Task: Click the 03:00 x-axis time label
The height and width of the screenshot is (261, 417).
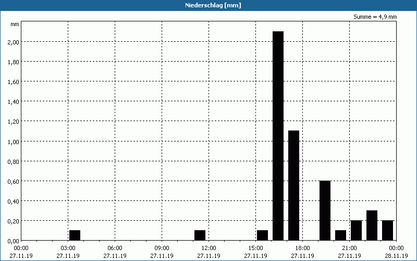Action: click(x=68, y=248)
